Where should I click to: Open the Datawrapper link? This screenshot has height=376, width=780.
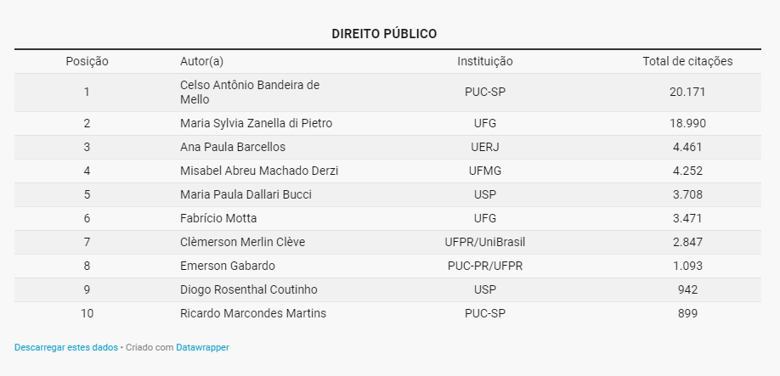coord(202,348)
